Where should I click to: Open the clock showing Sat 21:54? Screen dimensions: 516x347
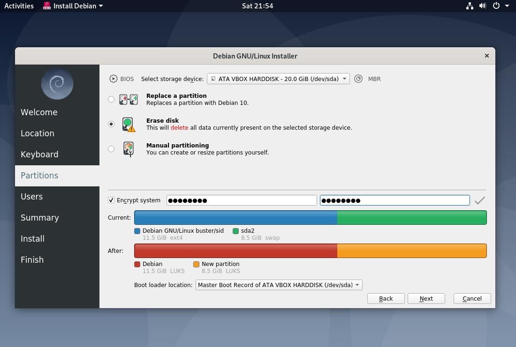pyautogui.click(x=258, y=6)
